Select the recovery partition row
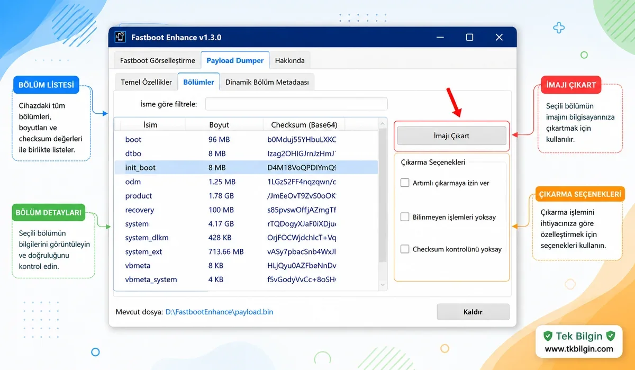This screenshot has width=635, height=370. click(246, 210)
